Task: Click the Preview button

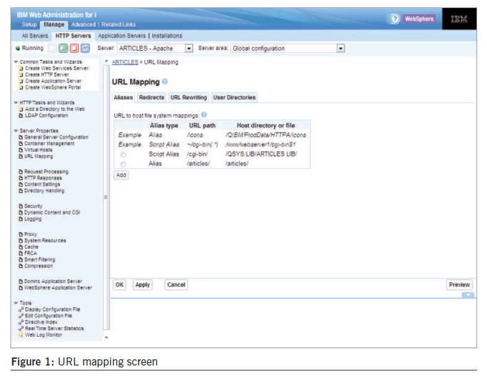Action: (459, 285)
